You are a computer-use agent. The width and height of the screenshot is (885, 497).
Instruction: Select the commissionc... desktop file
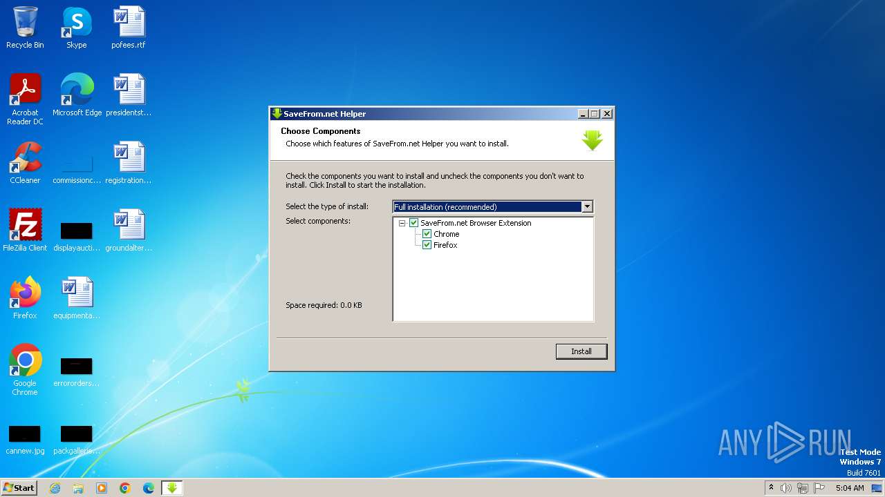pos(77,168)
